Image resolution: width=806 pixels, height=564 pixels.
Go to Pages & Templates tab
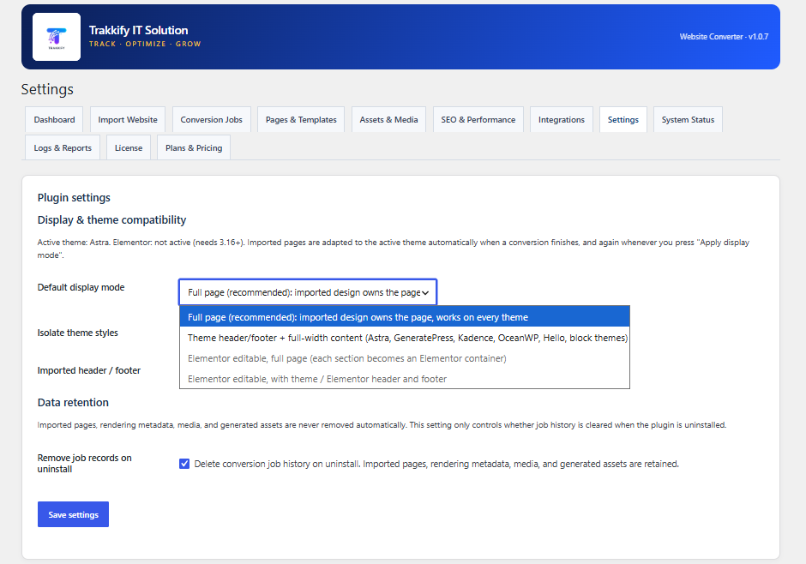(x=301, y=120)
